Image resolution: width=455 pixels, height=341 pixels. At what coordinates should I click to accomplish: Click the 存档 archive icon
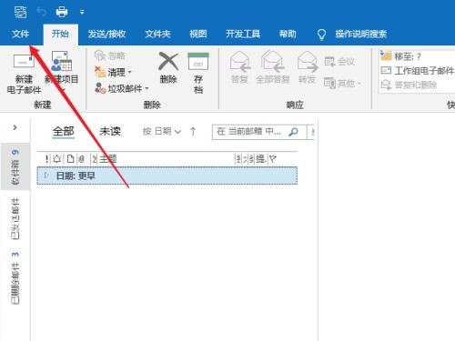point(198,62)
